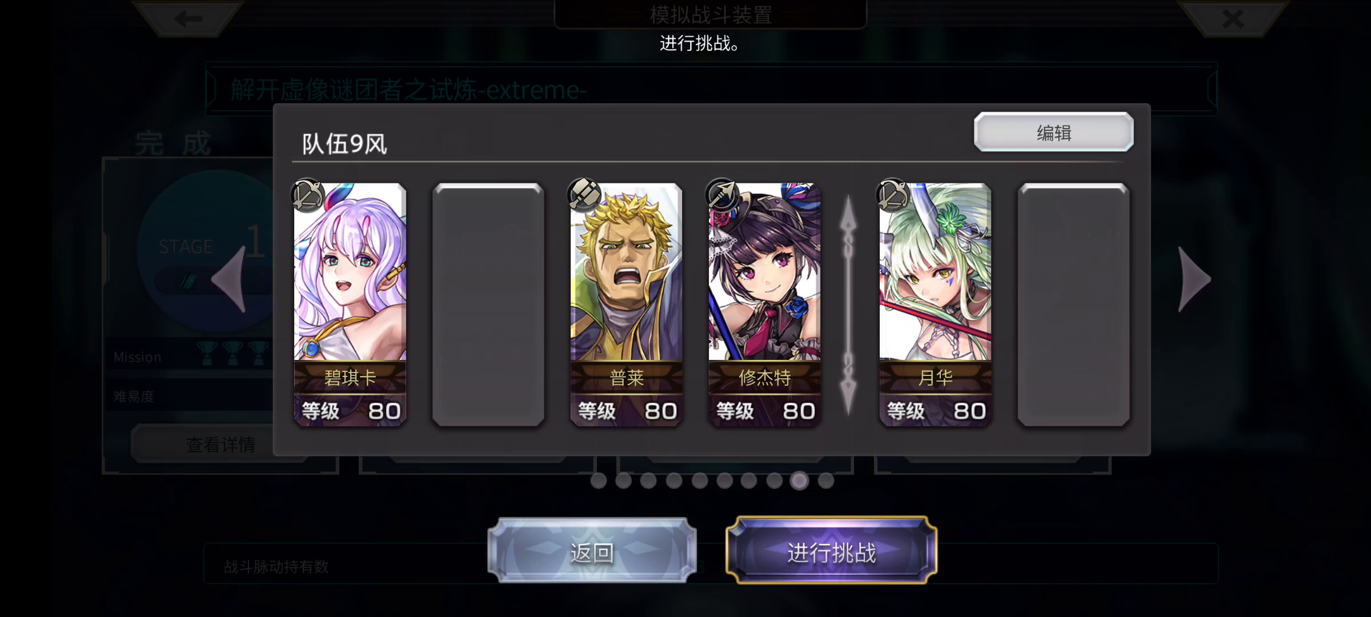Viewport: 1371px width, 617px height.
Task: Click the hammer weapon icon on 普莱
Action: tap(584, 195)
